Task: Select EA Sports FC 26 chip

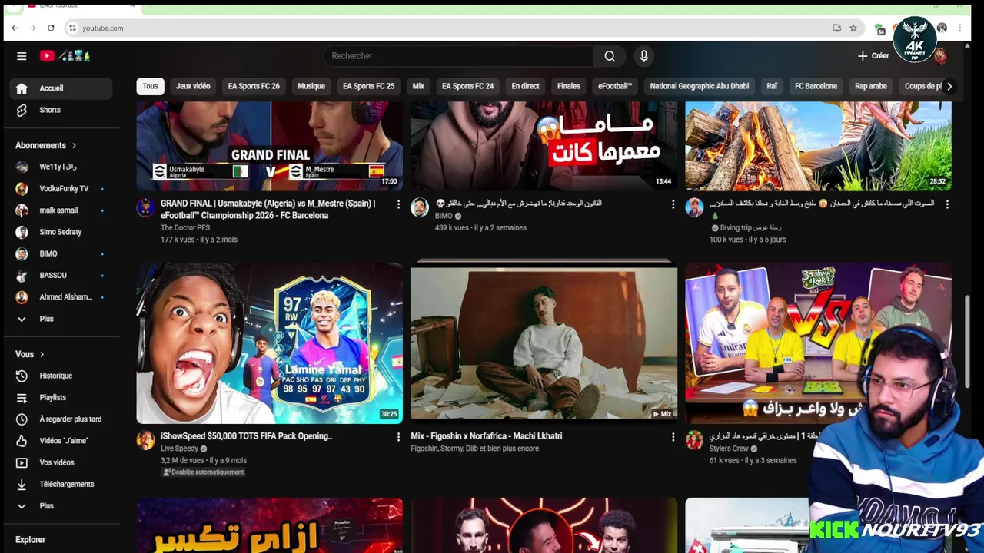Action: pyautogui.click(x=254, y=86)
